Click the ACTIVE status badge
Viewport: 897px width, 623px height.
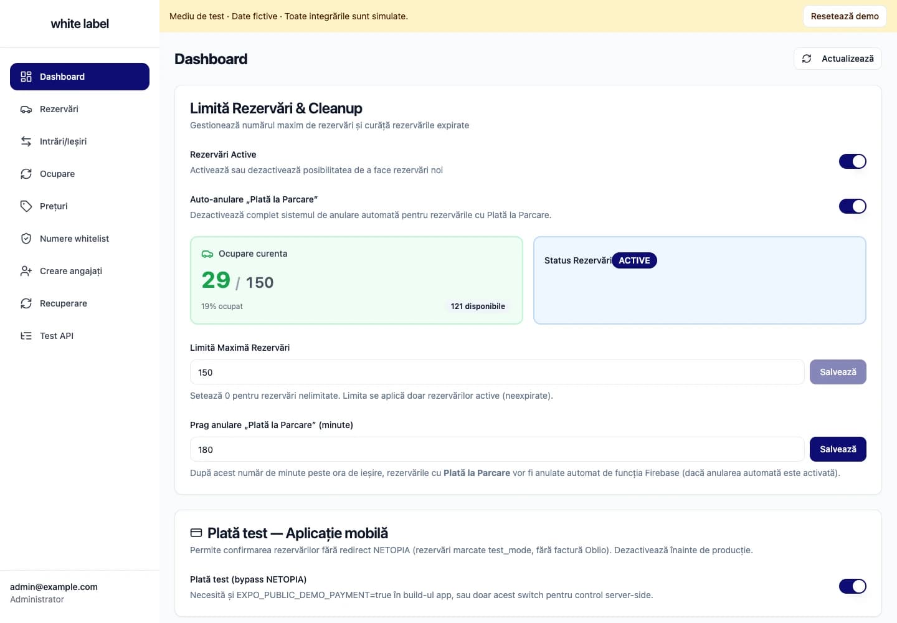[634, 260]
